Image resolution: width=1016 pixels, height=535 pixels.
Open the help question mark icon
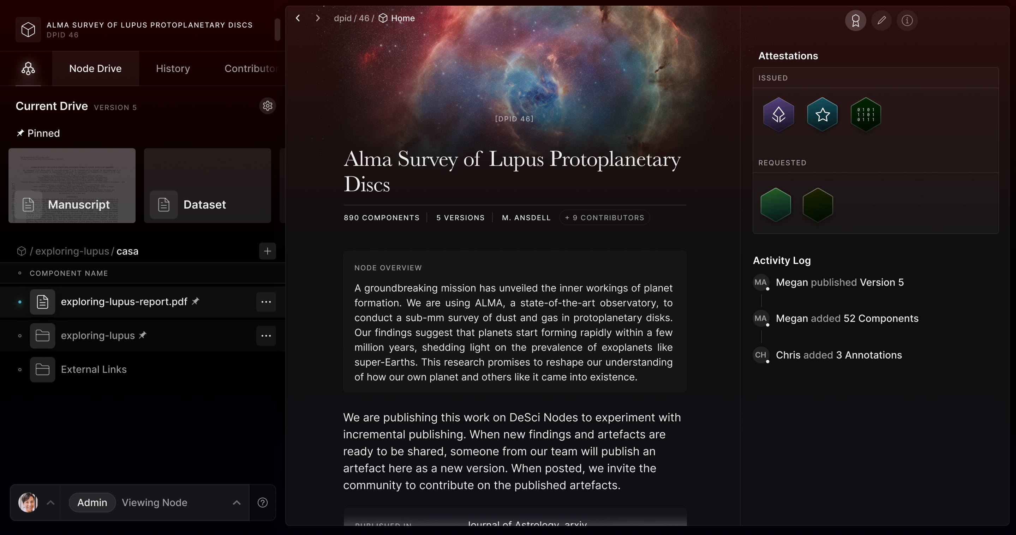(x=263, y=503)
